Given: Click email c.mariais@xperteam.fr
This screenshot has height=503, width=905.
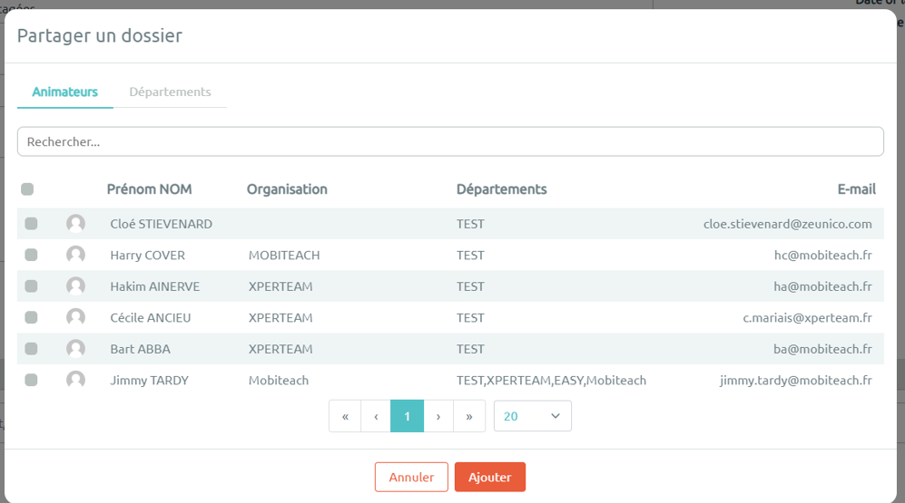Looking at the screenshot, I should [x=807, y=317].
